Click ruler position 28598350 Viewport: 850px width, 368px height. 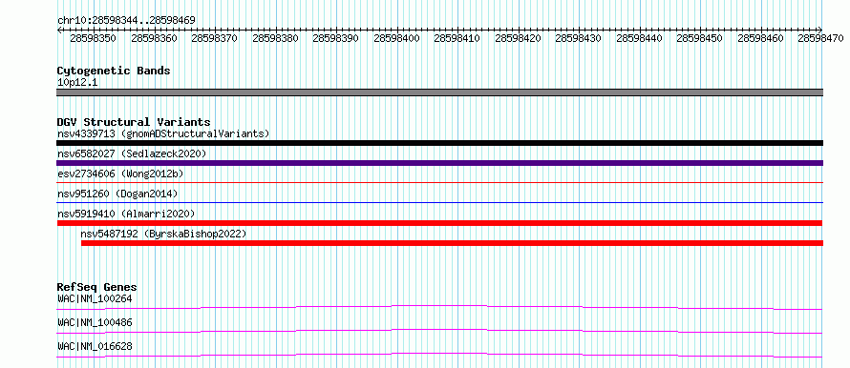(94, 39)
